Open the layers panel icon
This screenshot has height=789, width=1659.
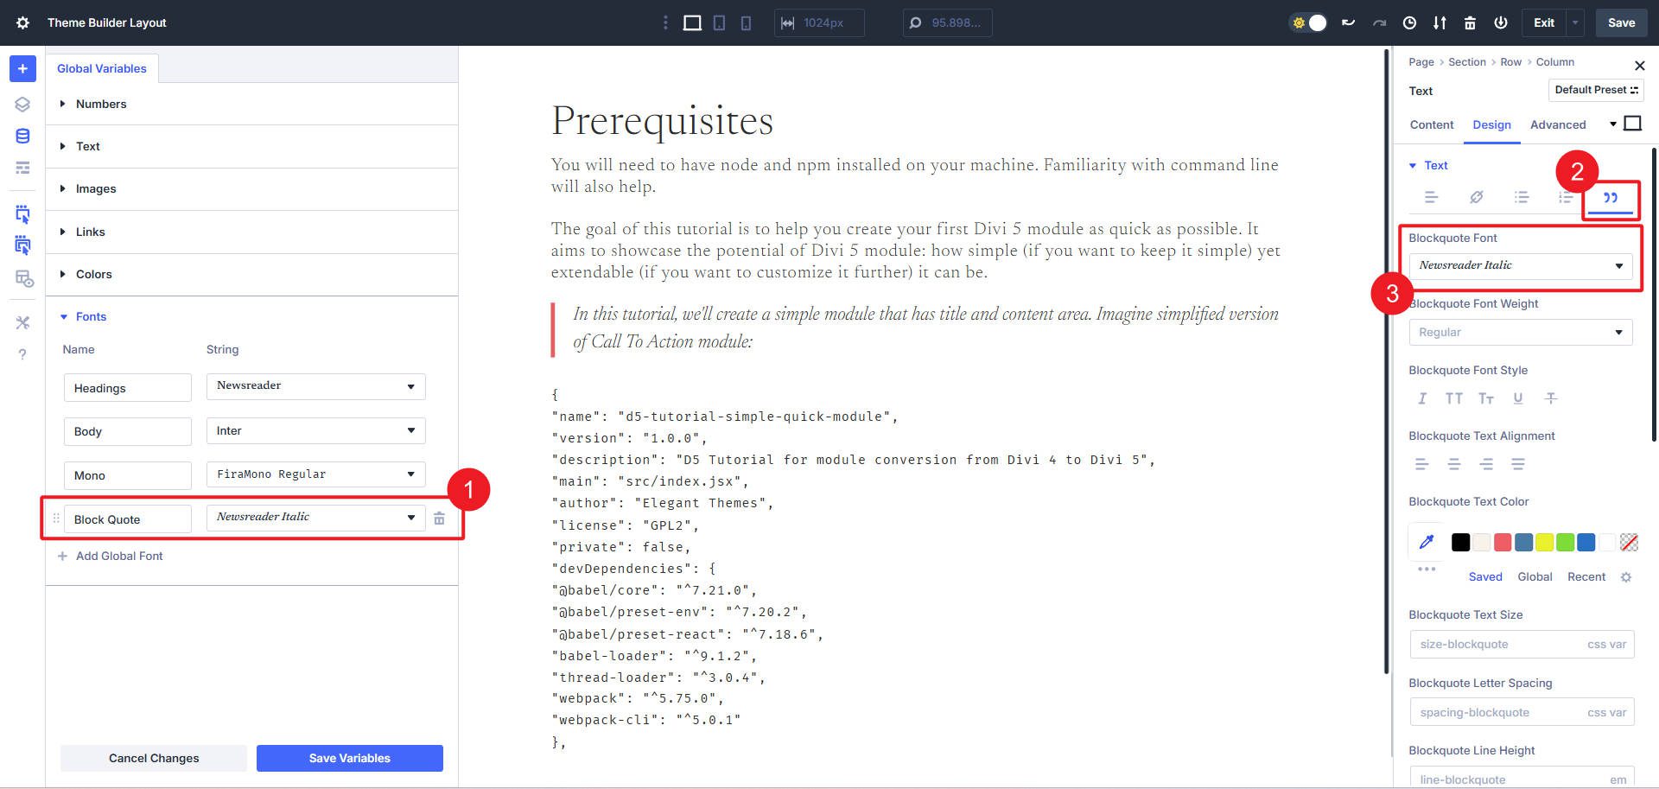coord(22,104)
